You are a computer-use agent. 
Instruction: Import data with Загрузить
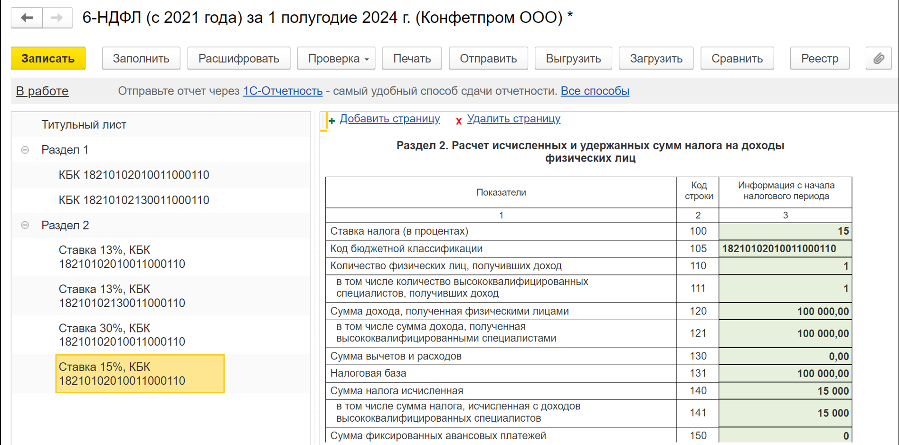coord(656,58)
